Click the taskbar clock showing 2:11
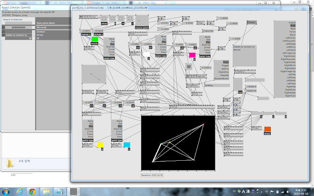This screenshot has height=196, width=314. (x=301, y=192)
